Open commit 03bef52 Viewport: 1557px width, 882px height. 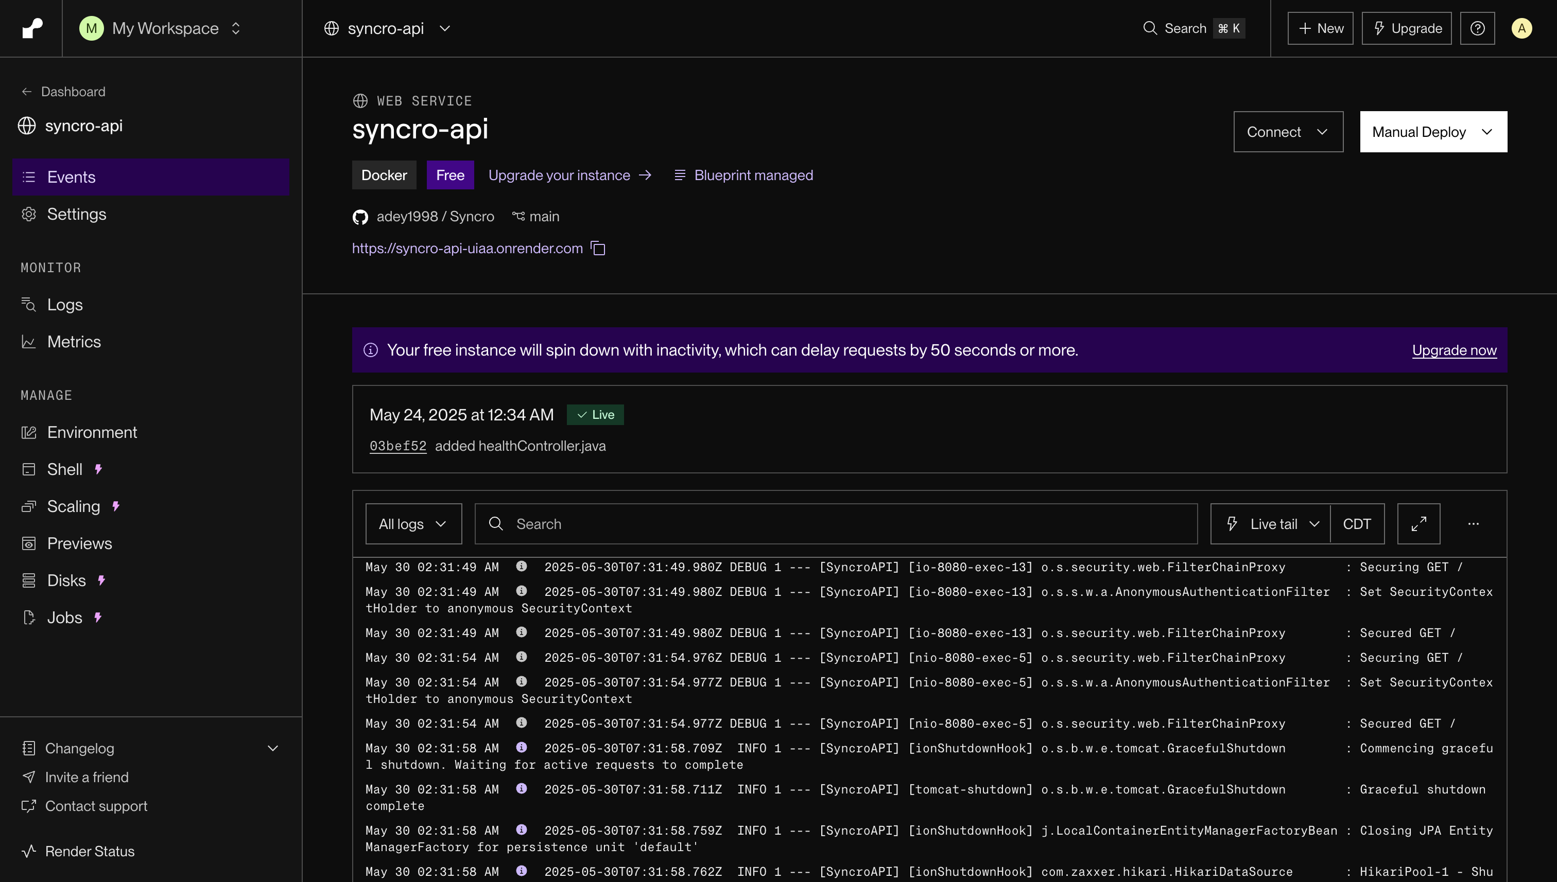pos(397,446)
